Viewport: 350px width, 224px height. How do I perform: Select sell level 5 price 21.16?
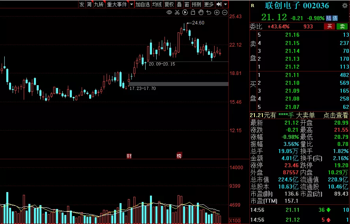(292, 35)
